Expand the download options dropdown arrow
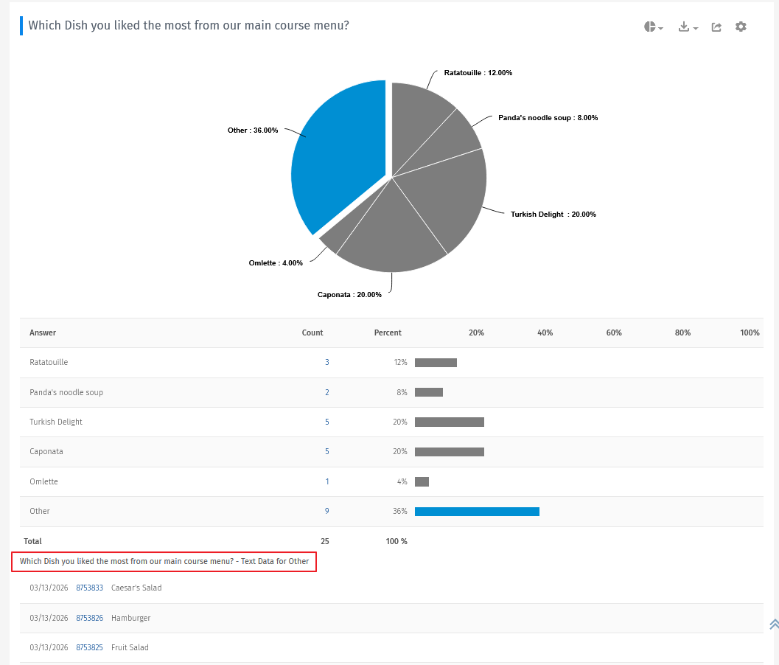Viewport: 779px width, 665px height. tap(694, 28)
